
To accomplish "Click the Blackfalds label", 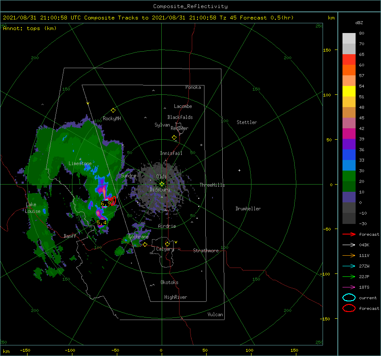I will [180, 117].
